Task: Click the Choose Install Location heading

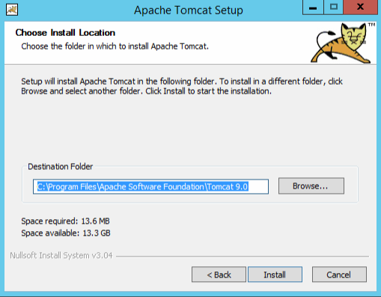Action: coord(65,33)
